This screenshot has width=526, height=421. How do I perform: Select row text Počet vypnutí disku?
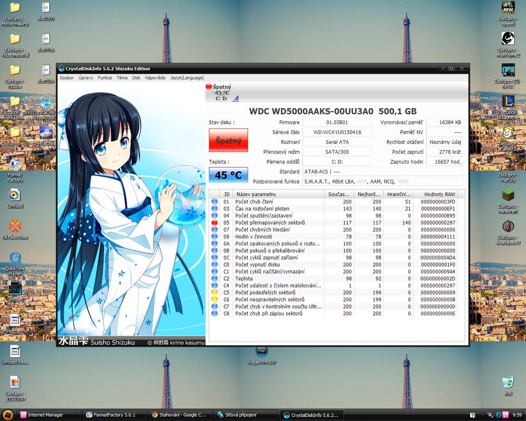coord(257,264)
